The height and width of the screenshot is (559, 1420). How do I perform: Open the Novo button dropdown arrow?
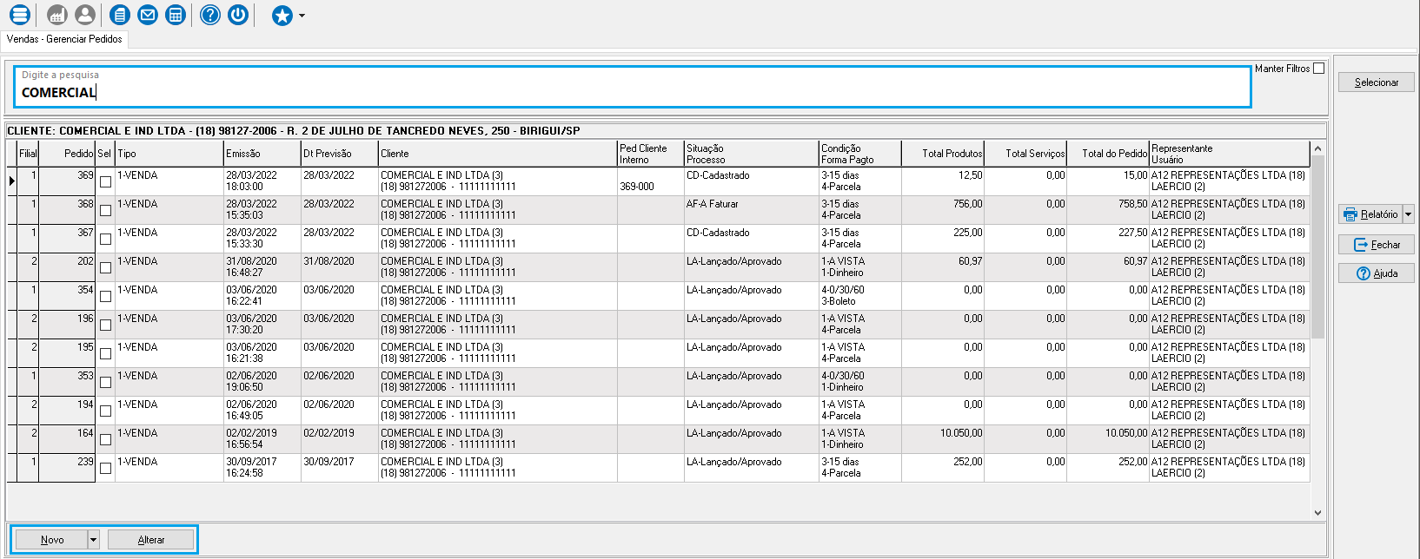(x=93, y=540)
